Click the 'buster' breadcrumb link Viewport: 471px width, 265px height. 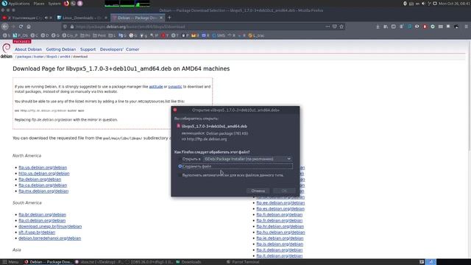(x=38, y=57)
